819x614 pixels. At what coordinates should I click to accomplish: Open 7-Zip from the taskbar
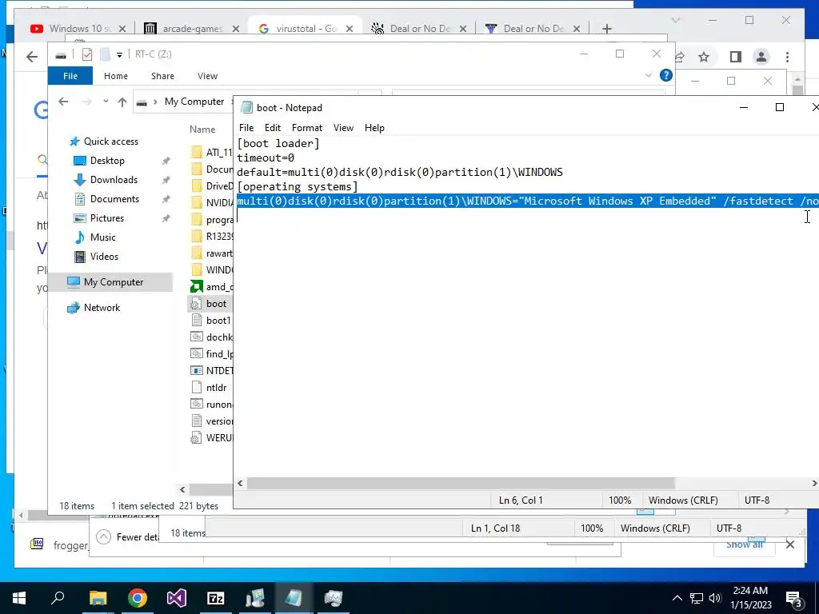215,598
